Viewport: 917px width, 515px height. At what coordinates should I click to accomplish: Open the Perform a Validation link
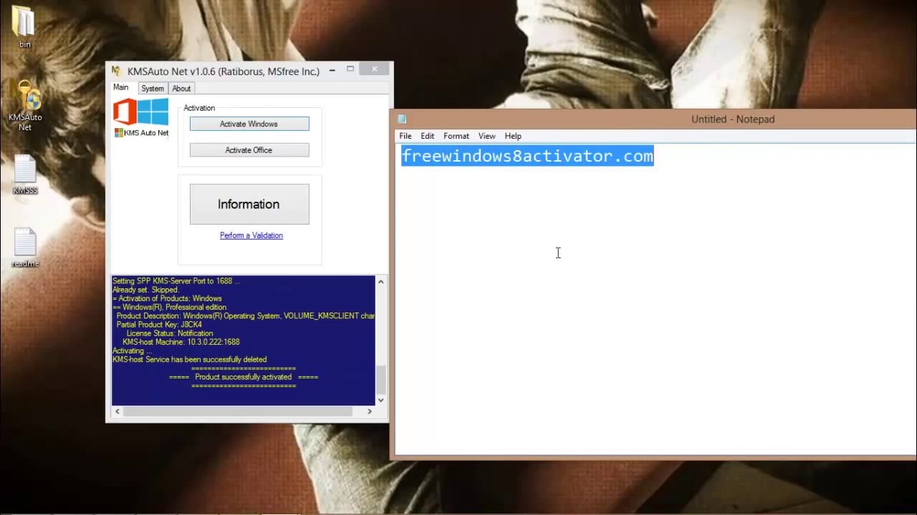click(251, 235)
